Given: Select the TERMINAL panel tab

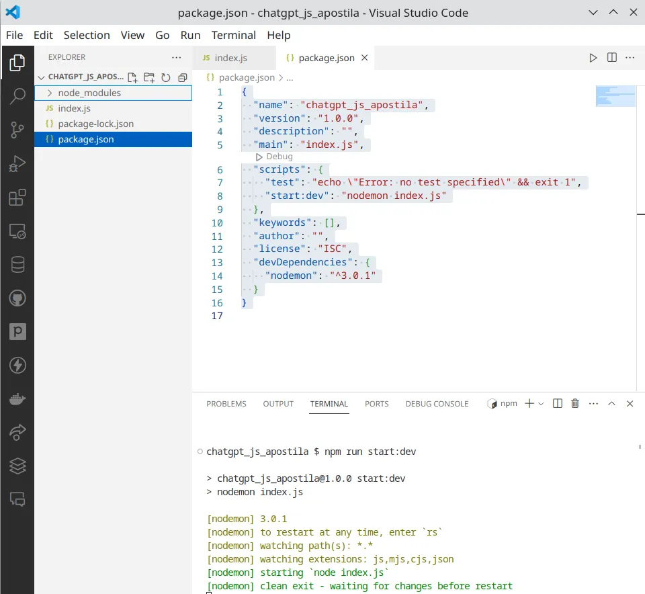Looking at the screenshot, I should pyautogui.click(x=329, y=404).
